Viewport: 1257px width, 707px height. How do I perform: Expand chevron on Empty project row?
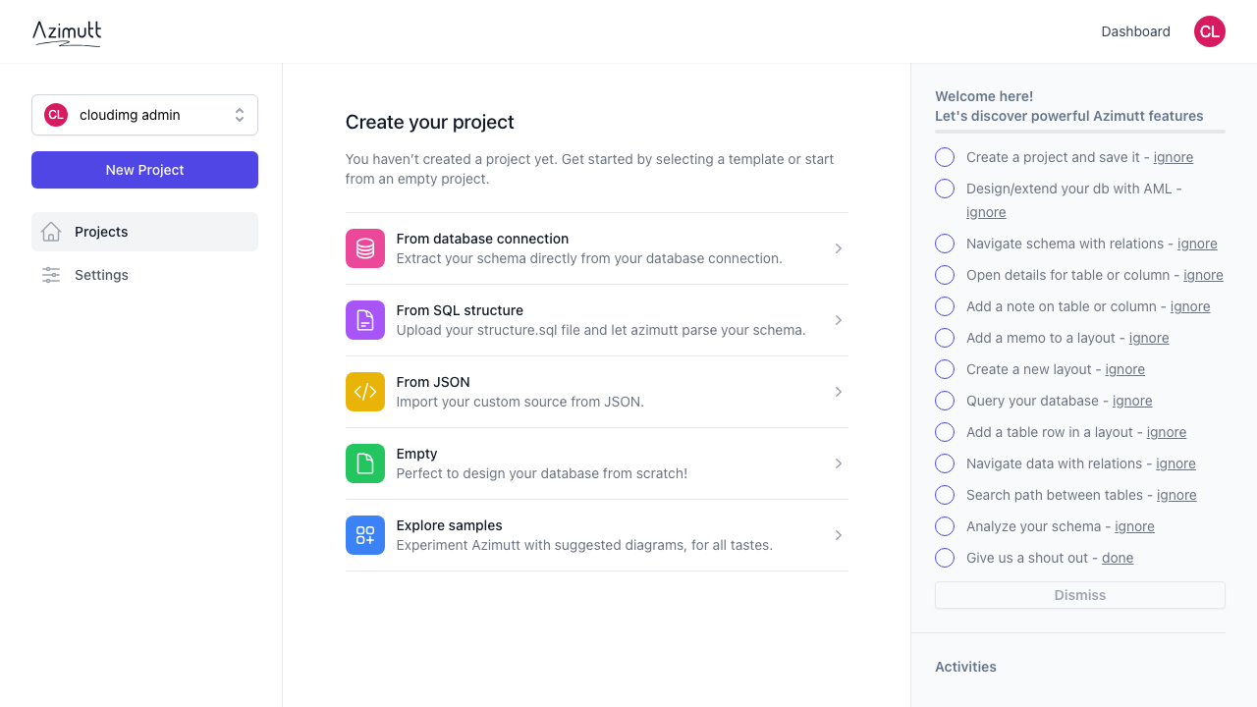(x=839, y=463)
